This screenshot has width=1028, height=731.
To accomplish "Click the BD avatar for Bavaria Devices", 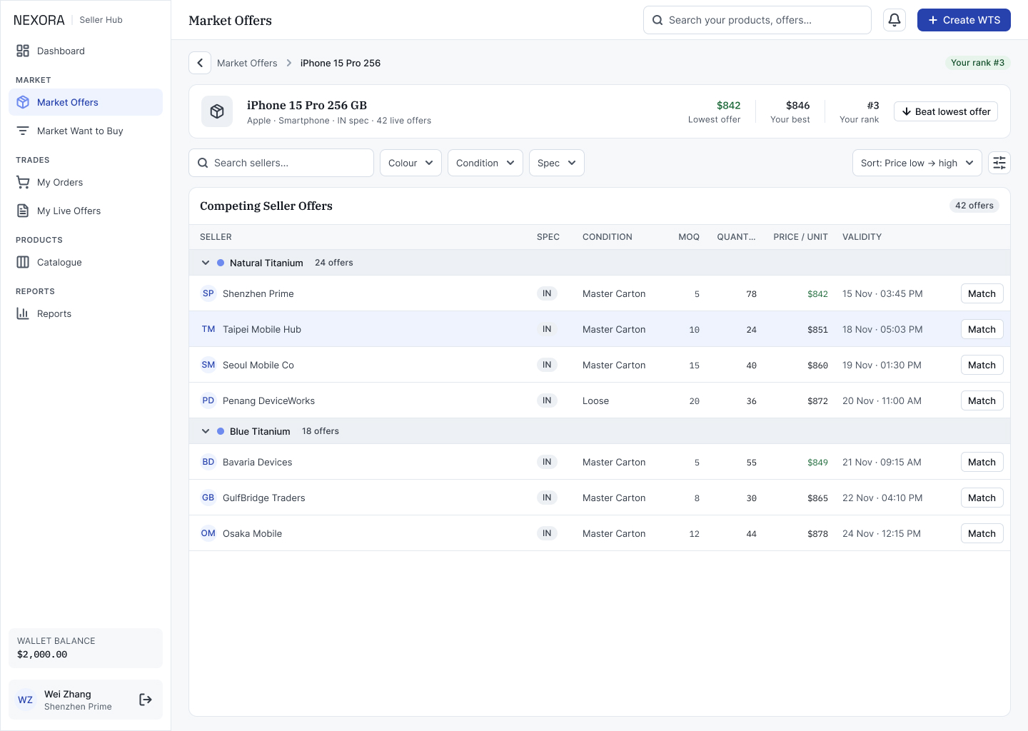I will click(x=208, y=462).
